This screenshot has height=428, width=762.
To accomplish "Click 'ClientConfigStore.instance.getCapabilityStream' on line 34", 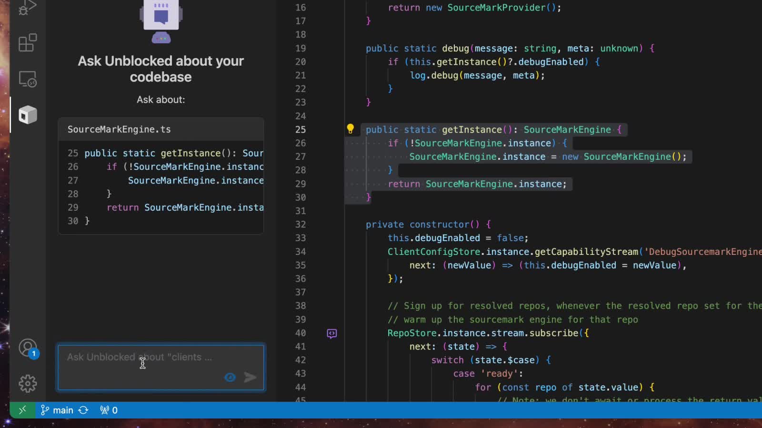I will point(513,252).
